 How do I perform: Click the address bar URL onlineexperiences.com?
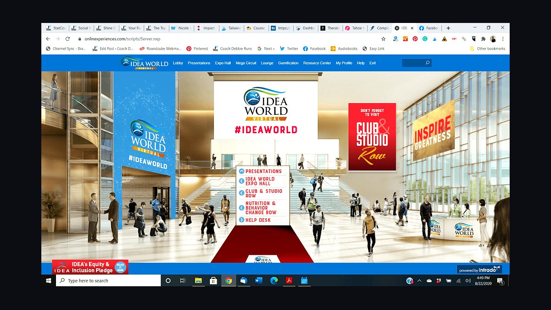click(x=122, y=39)
